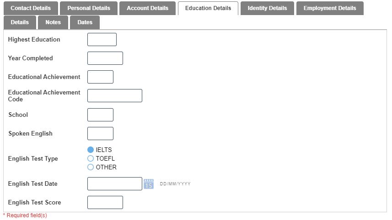This screenshot has height=220, width=392.
Task: Select the IELTS test type option
Action: coord(91,150)
